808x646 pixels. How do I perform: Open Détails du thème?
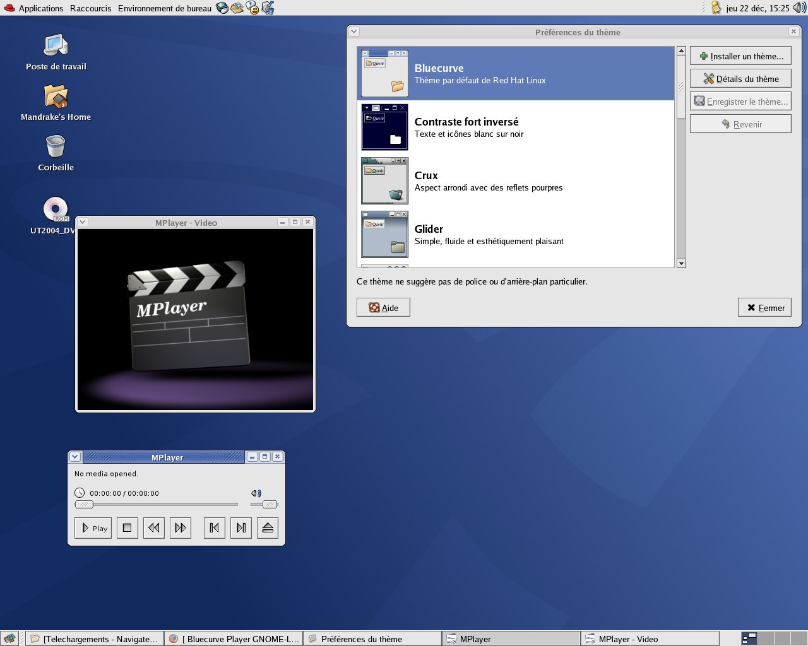coord(740,78)
